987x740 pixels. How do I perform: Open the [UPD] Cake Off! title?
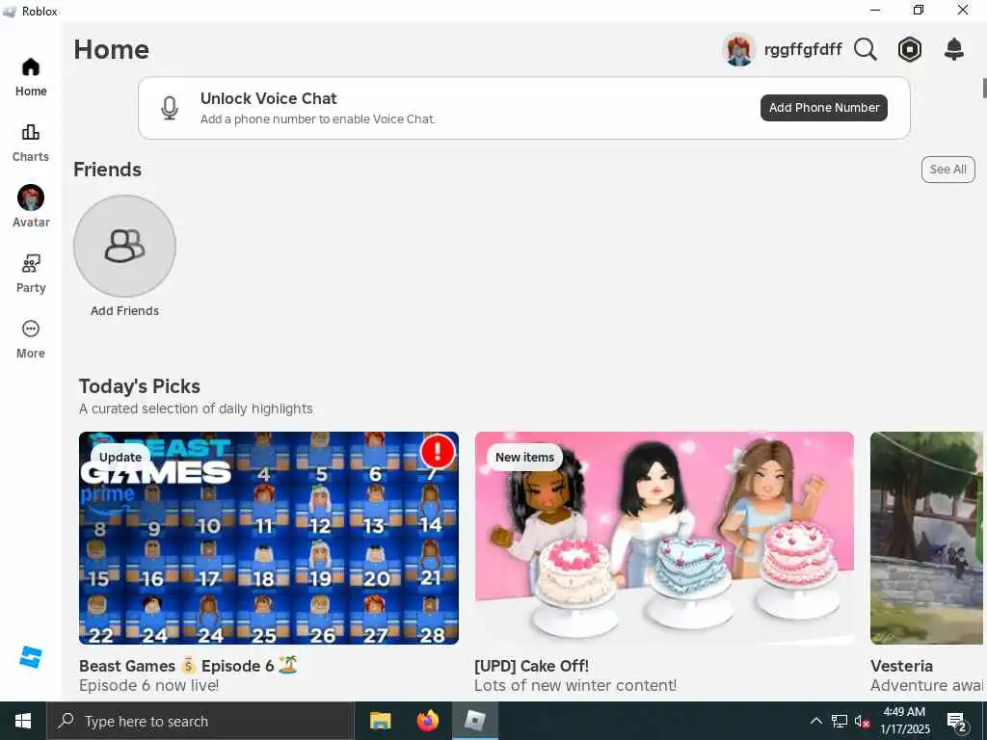pos(531,666)
